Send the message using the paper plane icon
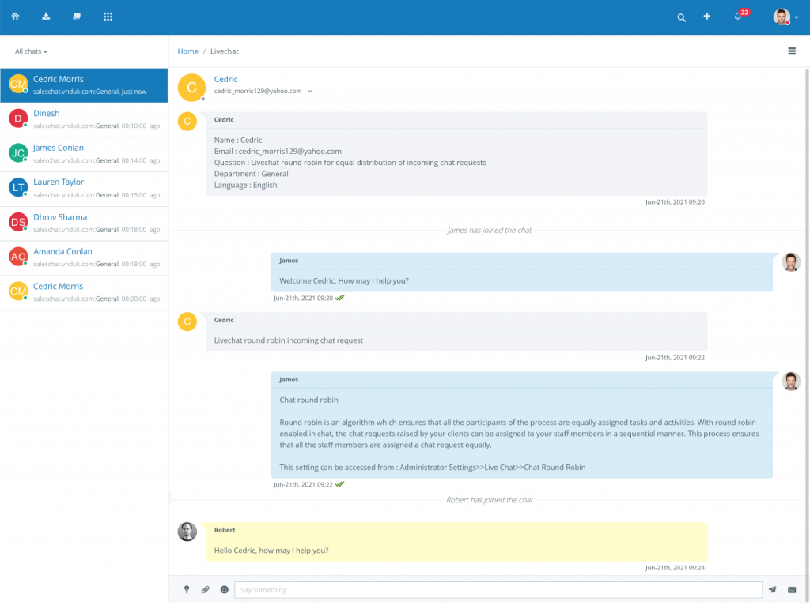Screen dimensions: 810x605 pos(772,589)
